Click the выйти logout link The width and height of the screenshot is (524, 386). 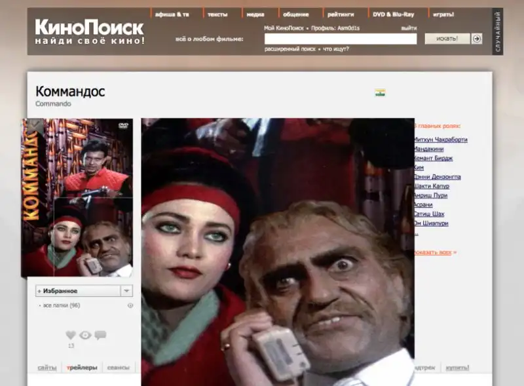(x=409, y=28)
